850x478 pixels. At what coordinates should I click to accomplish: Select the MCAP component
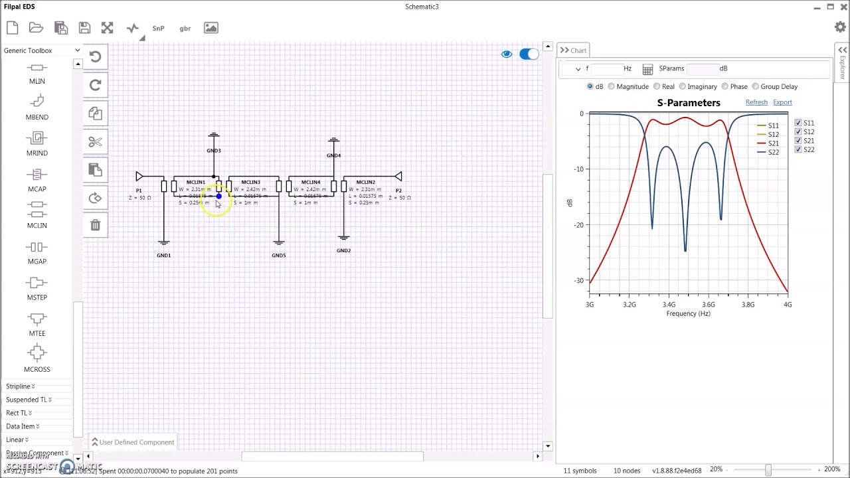click(x=37, y=180)
